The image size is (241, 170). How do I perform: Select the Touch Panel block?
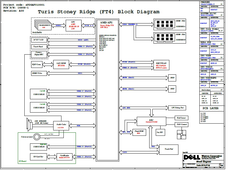39,47
